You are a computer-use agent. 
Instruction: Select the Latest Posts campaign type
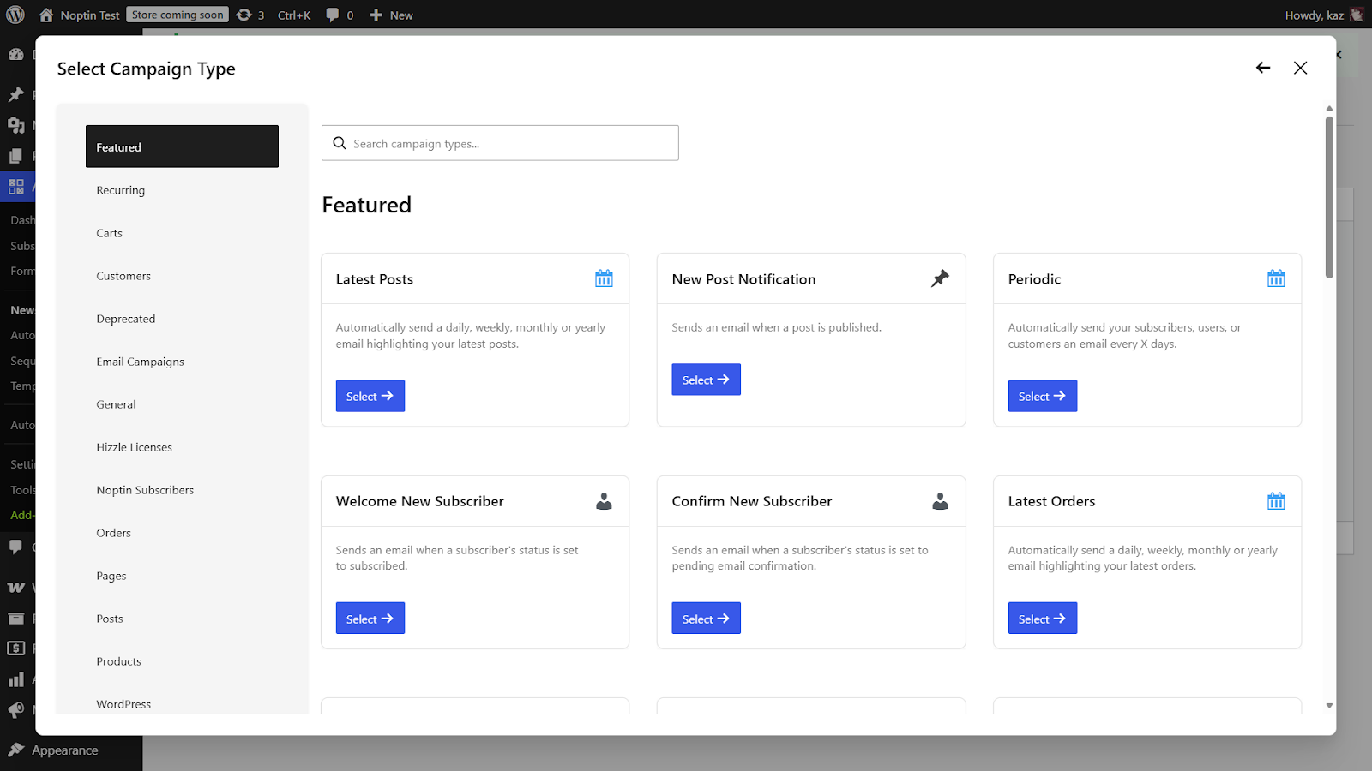pos(370,395)
